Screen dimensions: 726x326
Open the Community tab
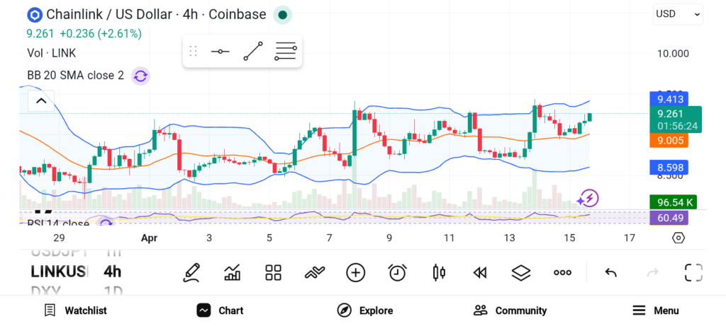[x=510, y=310]
